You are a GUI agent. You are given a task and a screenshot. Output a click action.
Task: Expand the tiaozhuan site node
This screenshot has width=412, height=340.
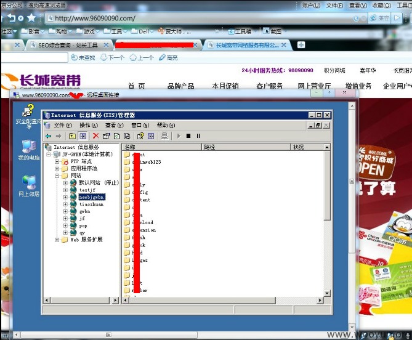pyautogui.click(x=65, y=204)
